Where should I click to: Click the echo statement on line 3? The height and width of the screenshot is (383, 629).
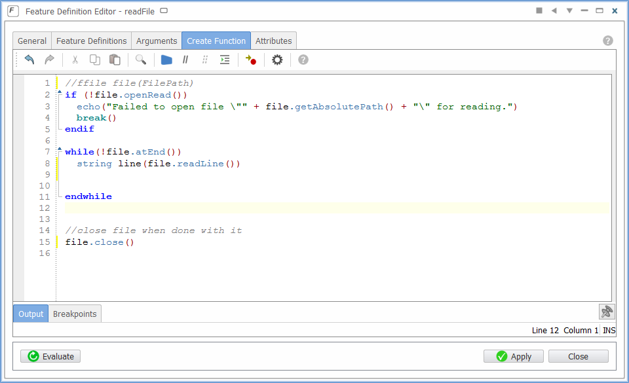(x=297, y=107)
